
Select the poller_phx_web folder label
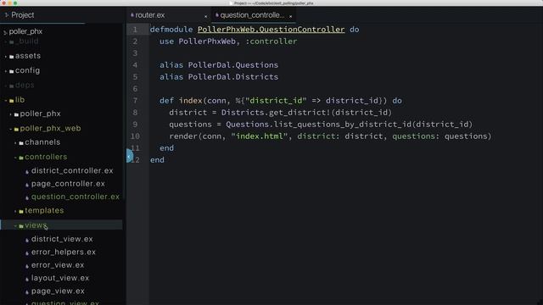click(x=50, y=128)
